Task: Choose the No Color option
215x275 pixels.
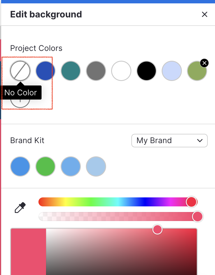Action: (x=20, y=71)
